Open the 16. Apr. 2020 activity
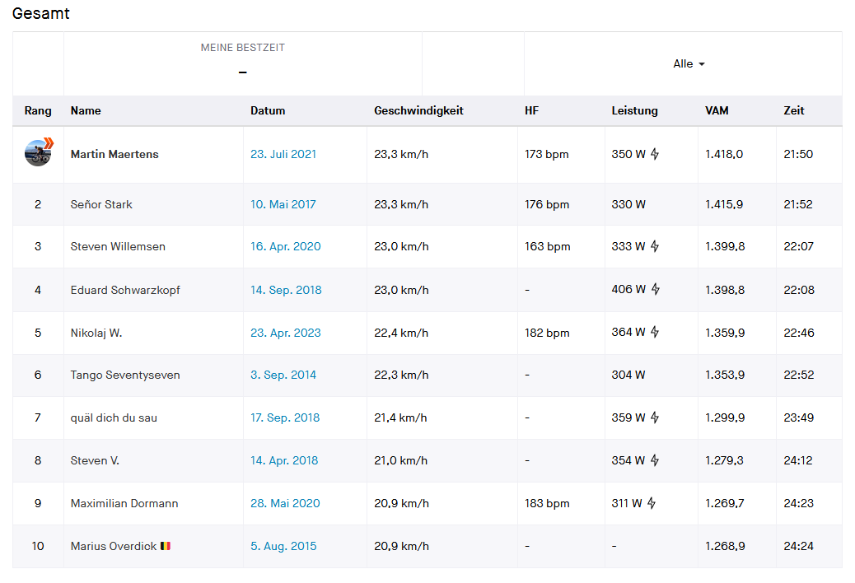Image resolution: width=855 pixels, height=583 pixels. pos(286,246)
